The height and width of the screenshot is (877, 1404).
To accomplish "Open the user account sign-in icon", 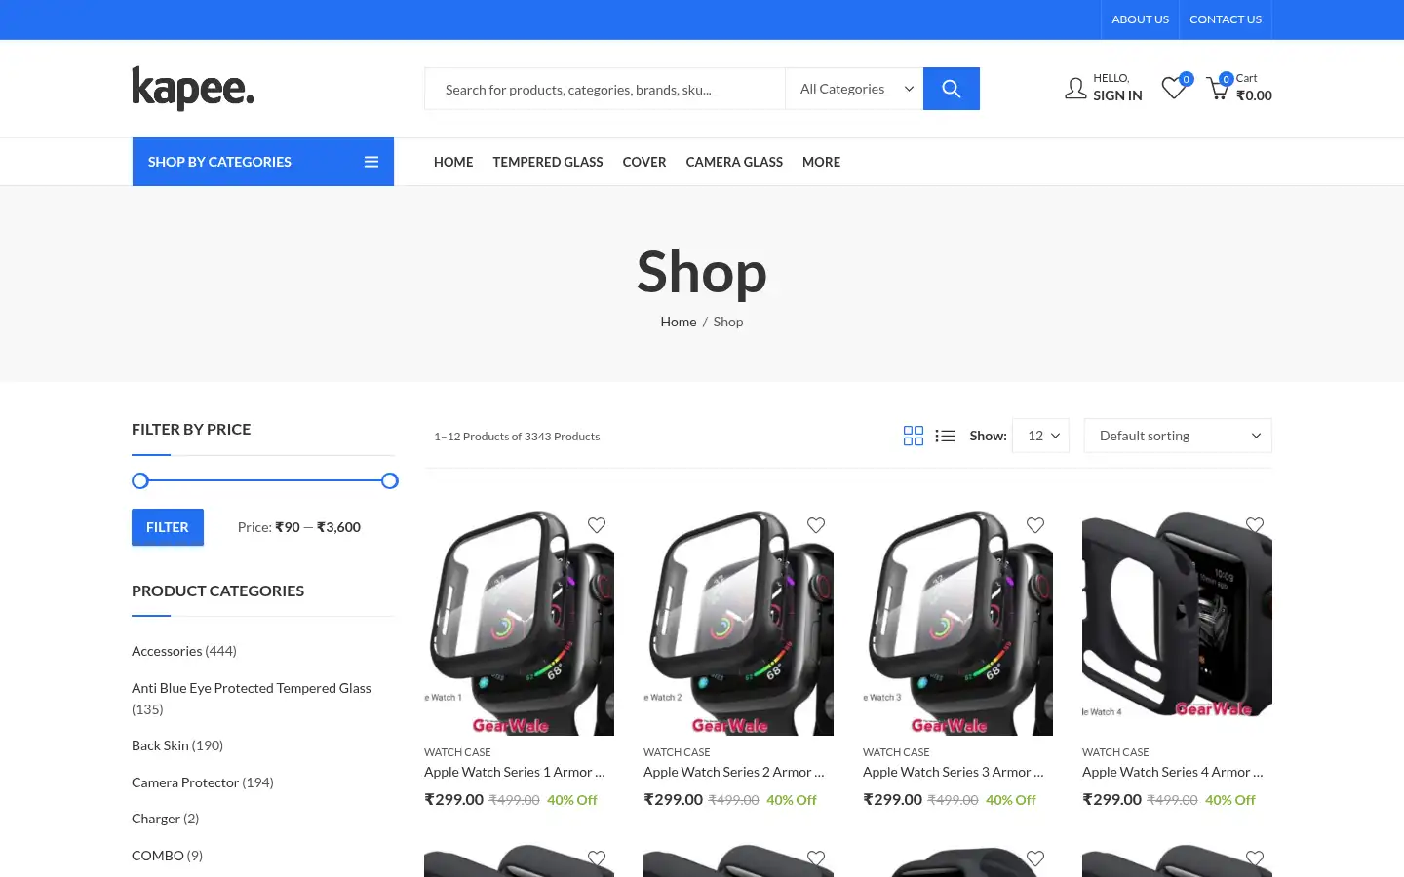I will 1075,89.
